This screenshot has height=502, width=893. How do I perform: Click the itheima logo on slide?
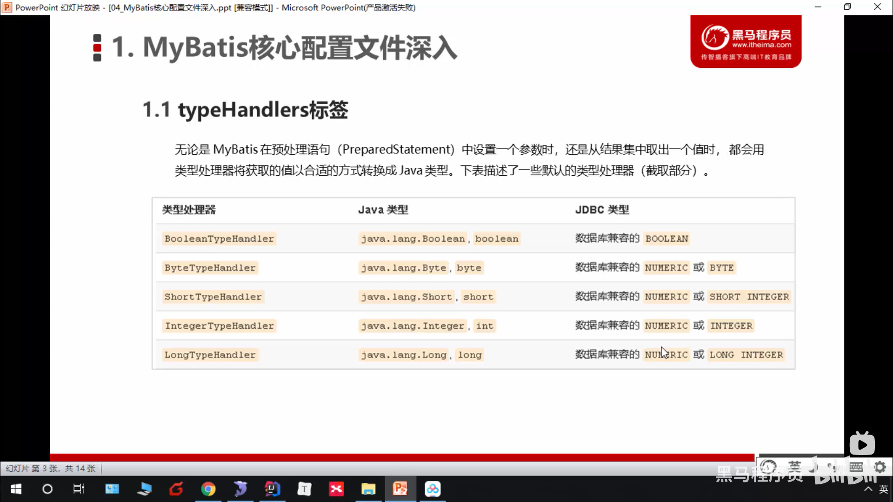[746, 41]
